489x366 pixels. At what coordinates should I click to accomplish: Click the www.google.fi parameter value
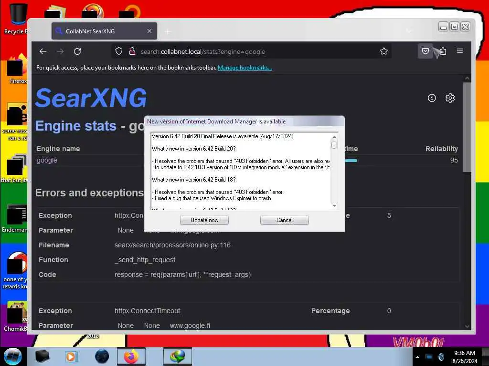(x=190, y=325)
